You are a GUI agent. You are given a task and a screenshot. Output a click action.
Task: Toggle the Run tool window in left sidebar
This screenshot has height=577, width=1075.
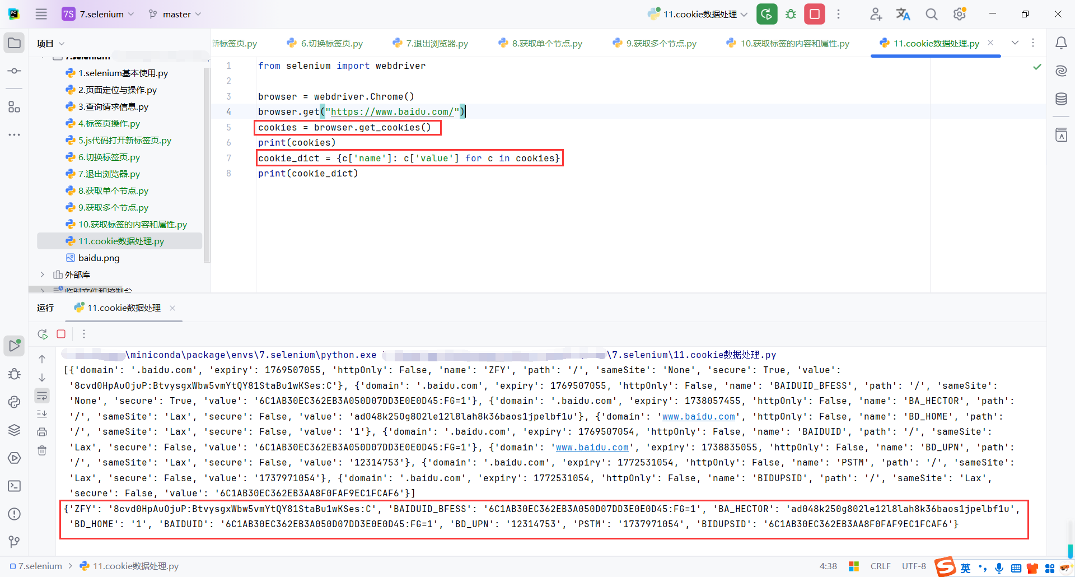tap(15, 346)
